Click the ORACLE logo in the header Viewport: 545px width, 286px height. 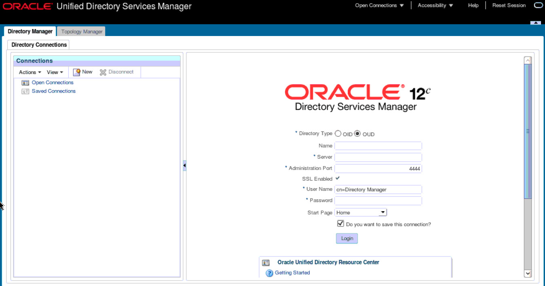tap(26, 6)
